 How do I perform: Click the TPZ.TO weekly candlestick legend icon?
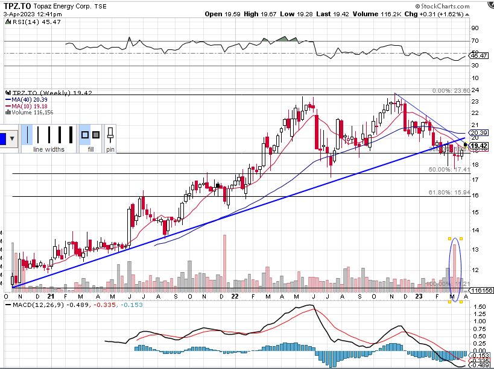click(x=8, y=93)
